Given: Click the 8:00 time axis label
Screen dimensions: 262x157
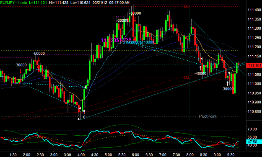Looking at the screenshot, I should (190, 154).
